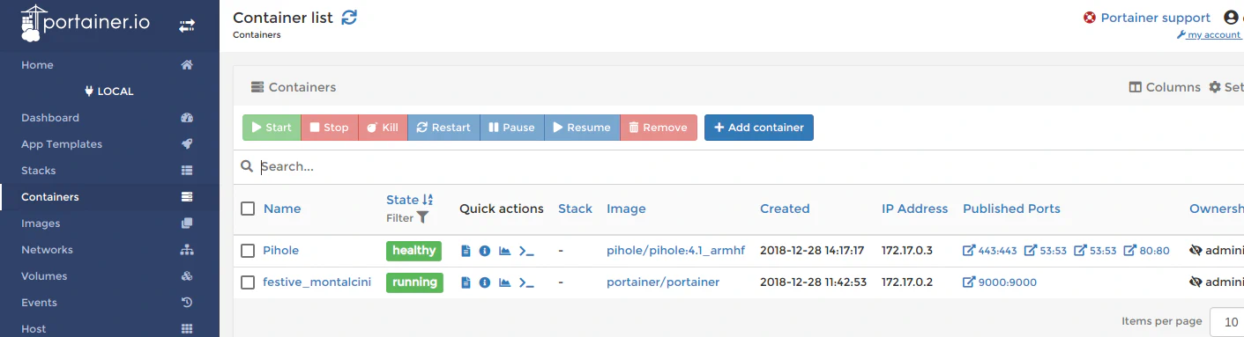
Task: Click the Host grid icon in sidebar
Action: click(186, 329)
